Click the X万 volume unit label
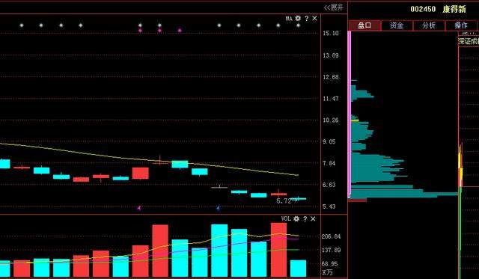Screen dimensions: 479x279 pyautogui.click(x=328, y=272)
